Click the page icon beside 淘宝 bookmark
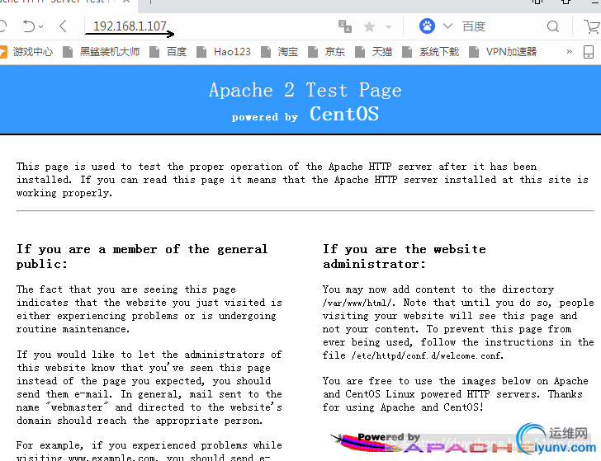Viewport: 601px width, 461px height. pyautogui.click(x=265, y=52)
